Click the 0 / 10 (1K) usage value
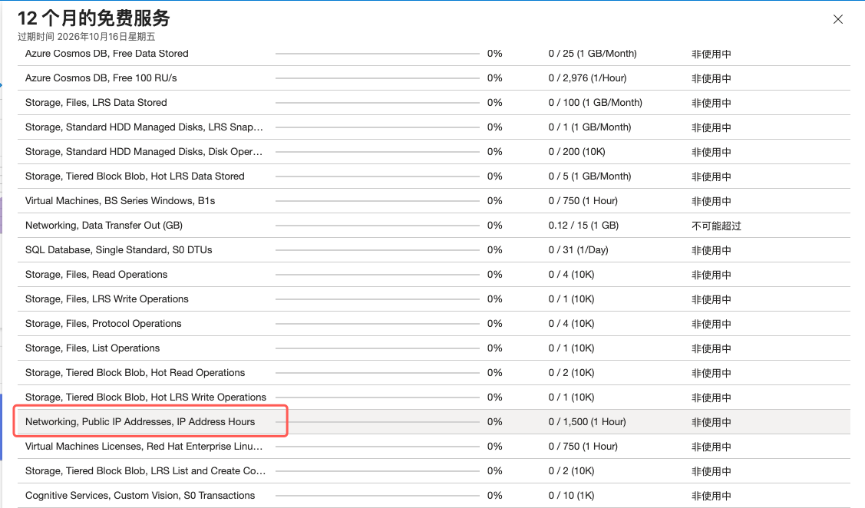 pos(572,495)
